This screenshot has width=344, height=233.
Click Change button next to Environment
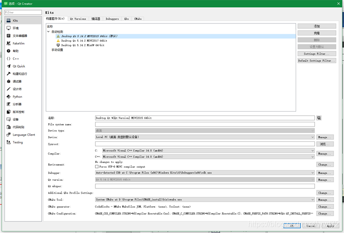[x=325, y=164]
